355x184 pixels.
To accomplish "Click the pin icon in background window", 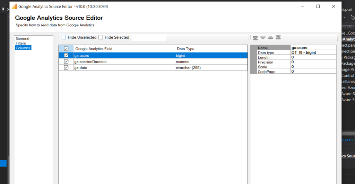I will click(x=3, y=9).
